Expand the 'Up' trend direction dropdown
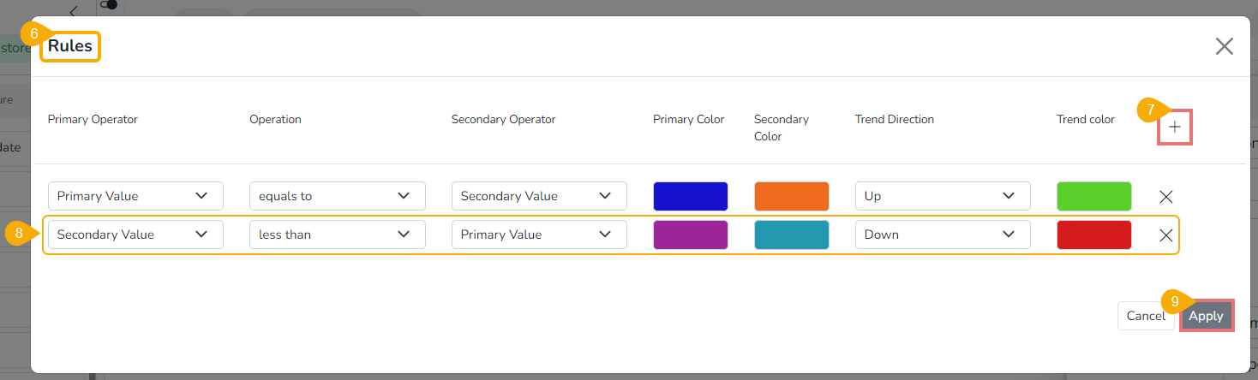This screenshot has width=1258, height=380. point(943,196)
